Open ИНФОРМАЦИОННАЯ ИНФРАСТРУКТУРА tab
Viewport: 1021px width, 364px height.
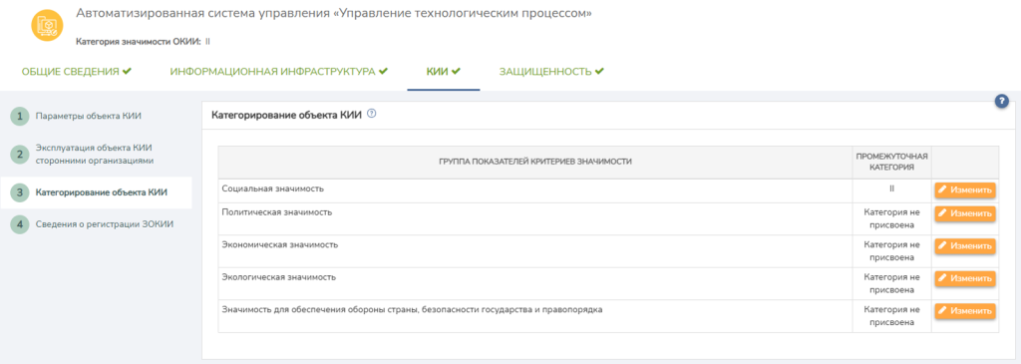[279, 72]
